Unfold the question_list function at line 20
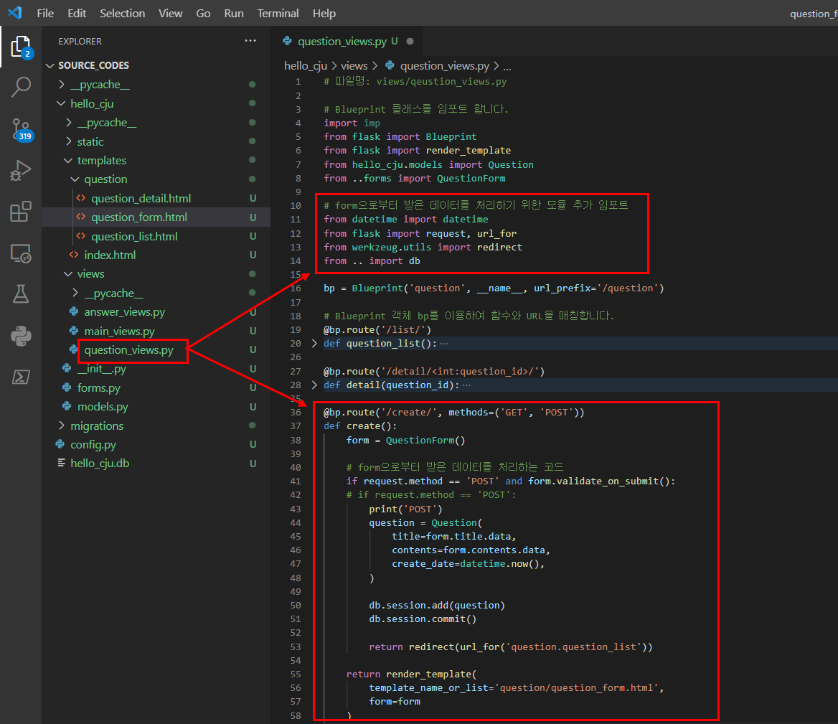The image size is (838, 724). [x=314, y=343]
